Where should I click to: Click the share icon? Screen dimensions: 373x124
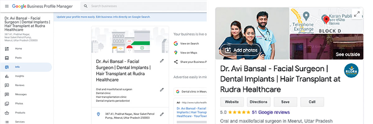click(176, 62)
